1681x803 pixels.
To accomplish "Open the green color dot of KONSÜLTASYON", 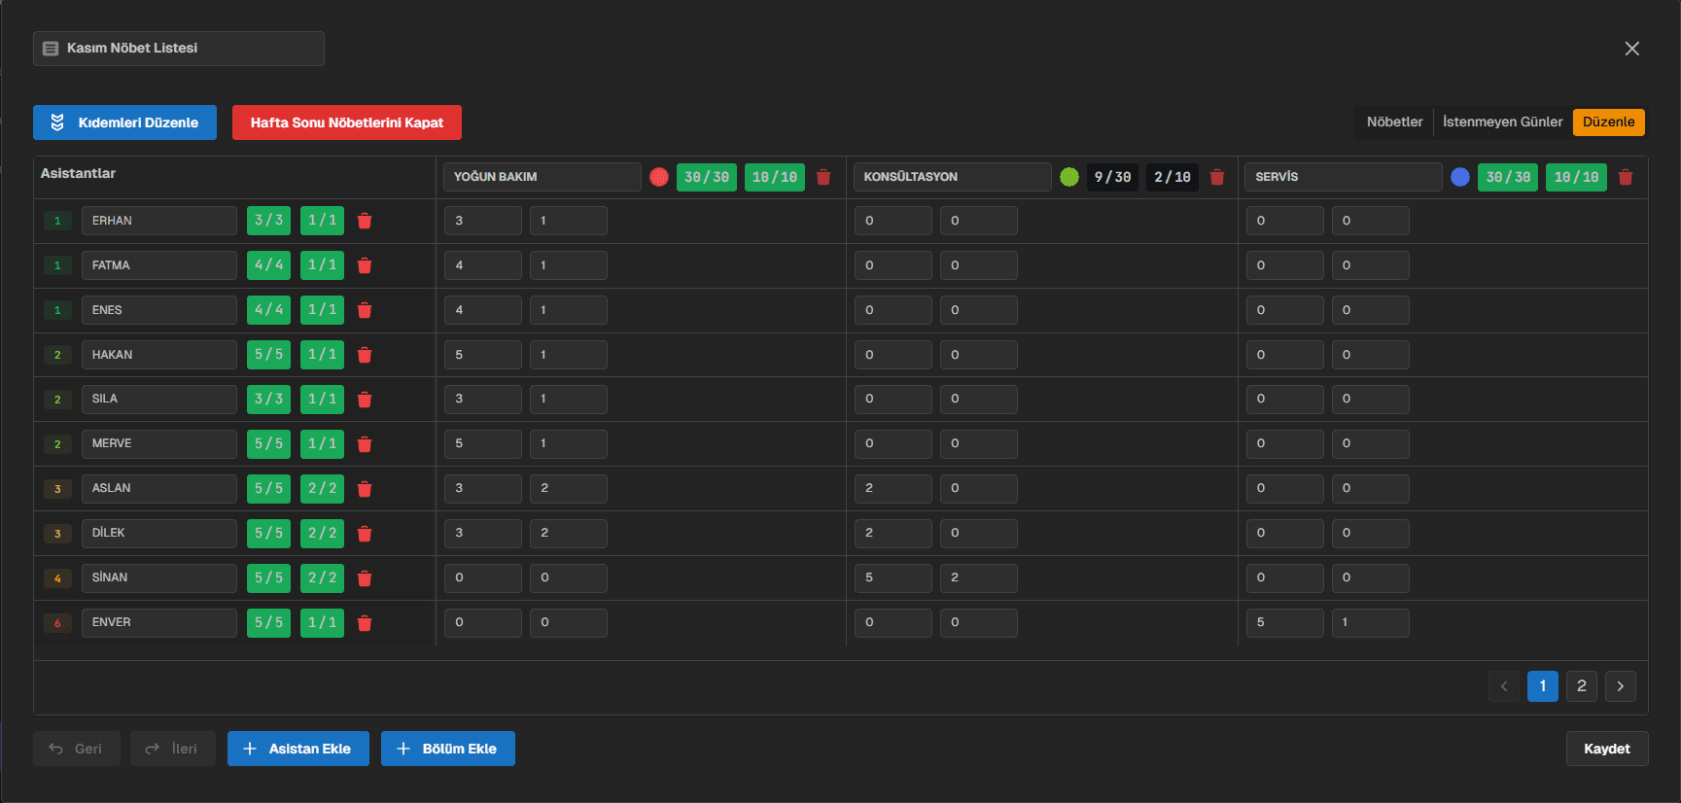I will [x=1069, y=177].
